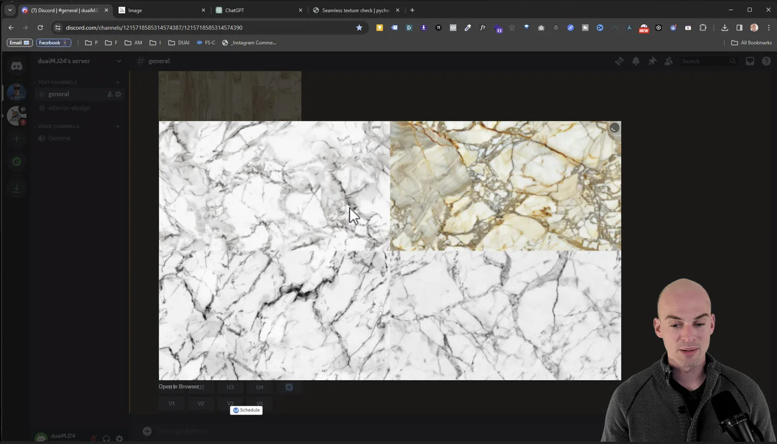The height and width of the screenshot is (444, 777).
Task: Open browser Downloads icon
Action: point(724,27)
